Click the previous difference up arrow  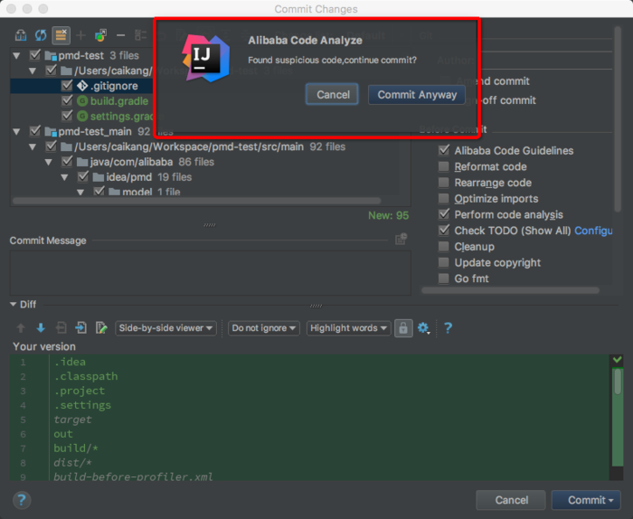(21, 327)
